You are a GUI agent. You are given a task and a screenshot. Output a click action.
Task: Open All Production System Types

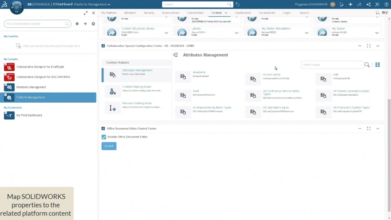pyautogui.click(x=351, y=108)
